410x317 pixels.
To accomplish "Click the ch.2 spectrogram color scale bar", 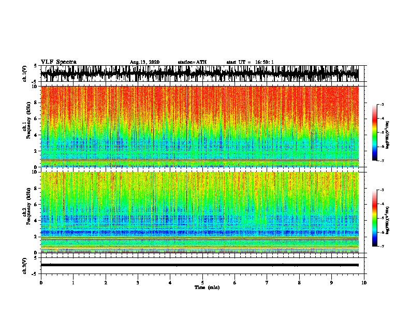I will pyautogui.click(x=375, y=218).
